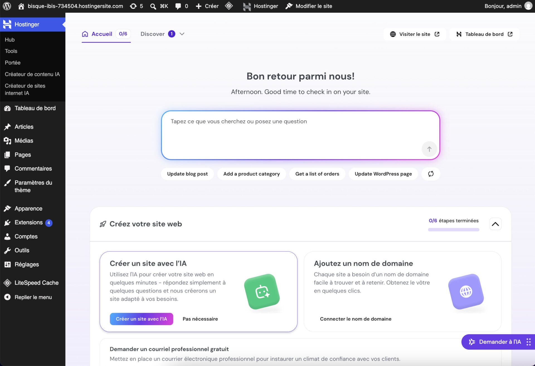This screenshot has height=366, width=535.
Task: Open the updates icon showing 5
Action: 137,6
